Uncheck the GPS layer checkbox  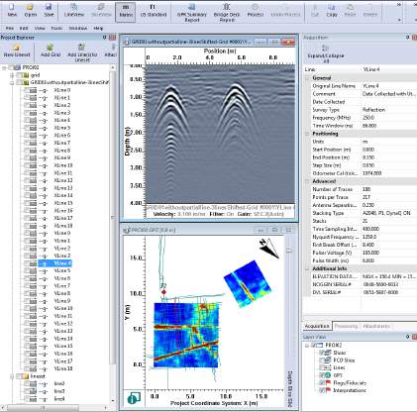(x=322, y=375)
